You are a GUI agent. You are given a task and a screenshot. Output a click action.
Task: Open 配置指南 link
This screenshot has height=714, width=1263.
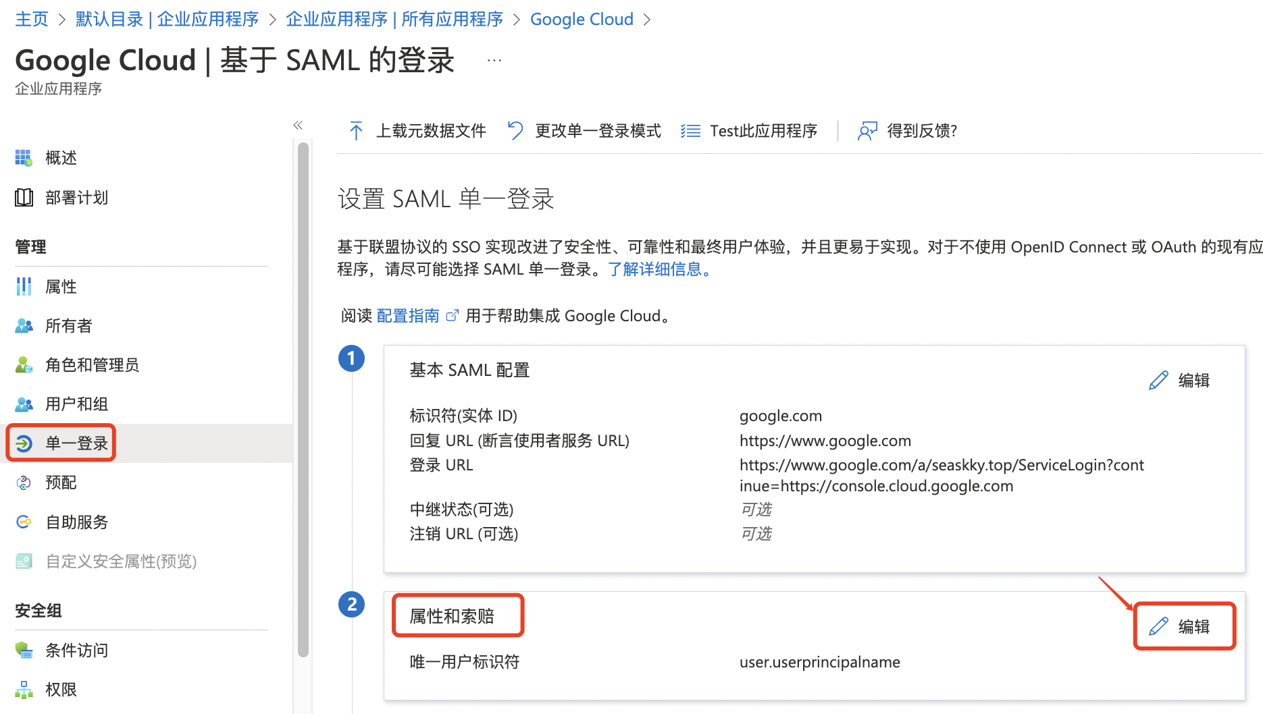[x=408, y=316]
